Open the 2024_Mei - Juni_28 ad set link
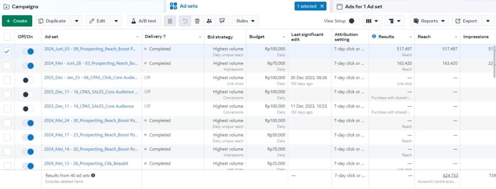 [91, 63]
